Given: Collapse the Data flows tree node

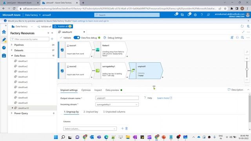Looking at the screenshot, I should coord(12,56).
